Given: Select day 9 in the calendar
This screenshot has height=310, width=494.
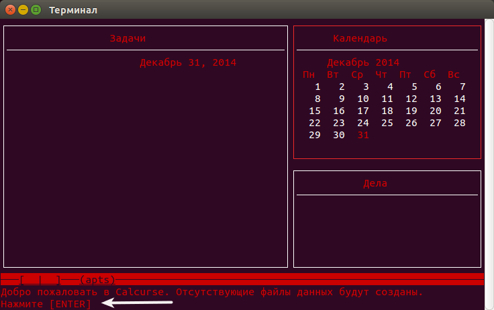Looking at the screenshot, I should [x=342, y=99].
